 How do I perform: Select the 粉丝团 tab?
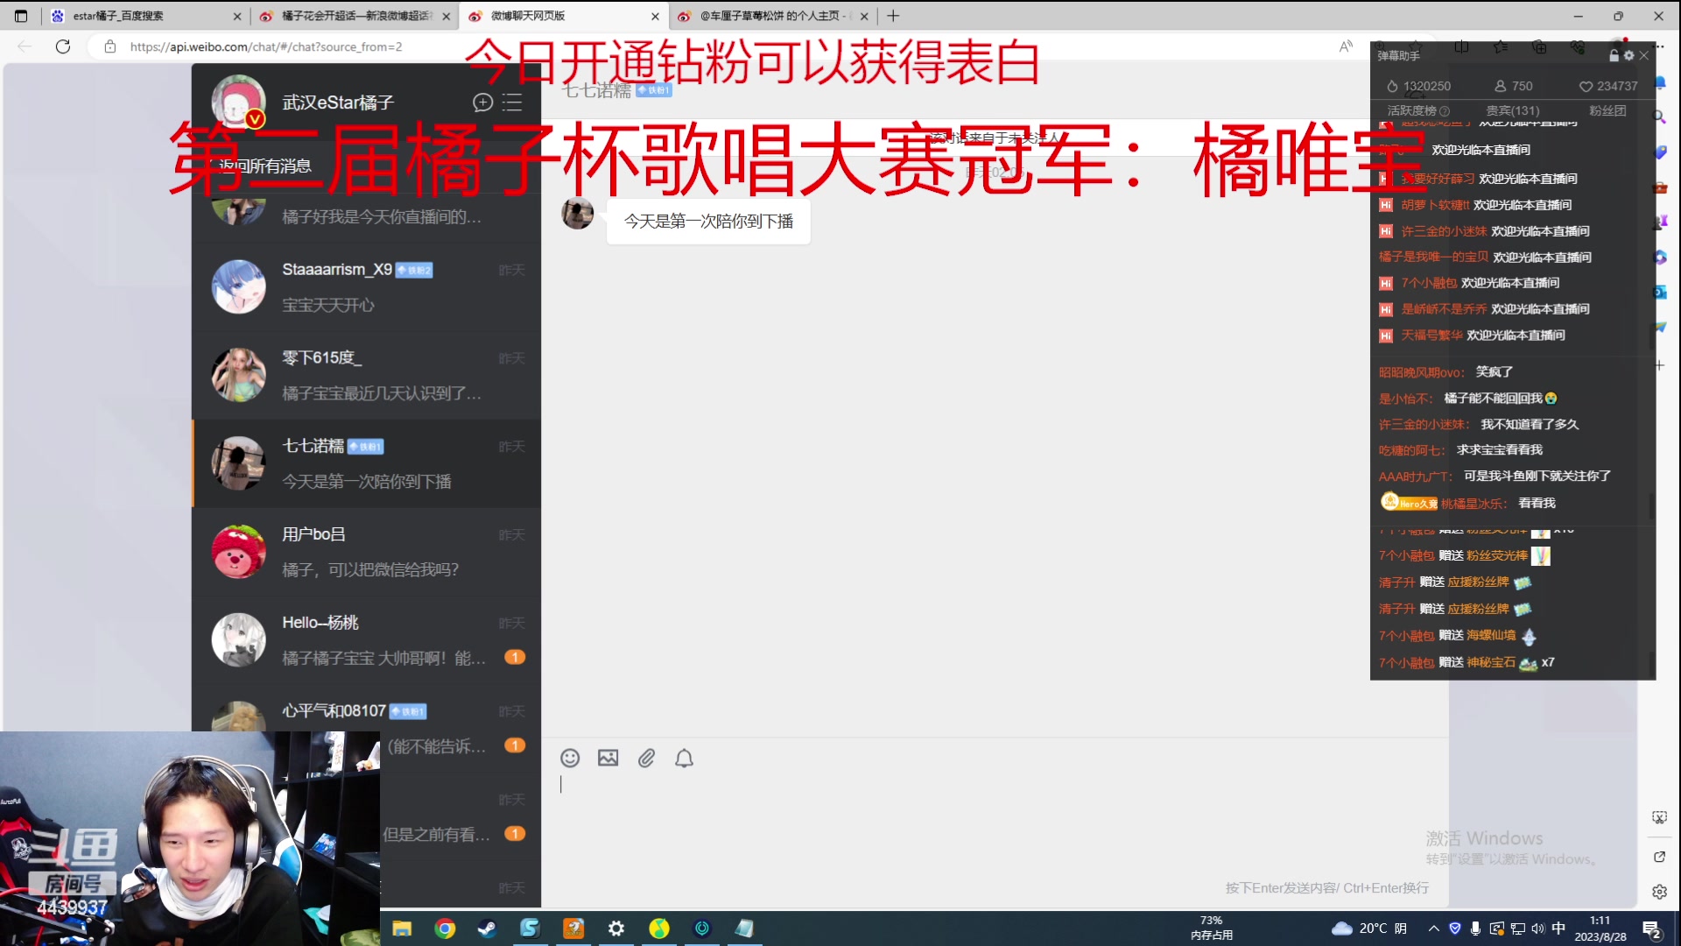tap(1607, 111)
